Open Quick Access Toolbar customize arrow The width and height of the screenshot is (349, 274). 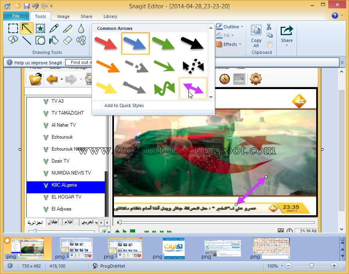coord(52,6)
